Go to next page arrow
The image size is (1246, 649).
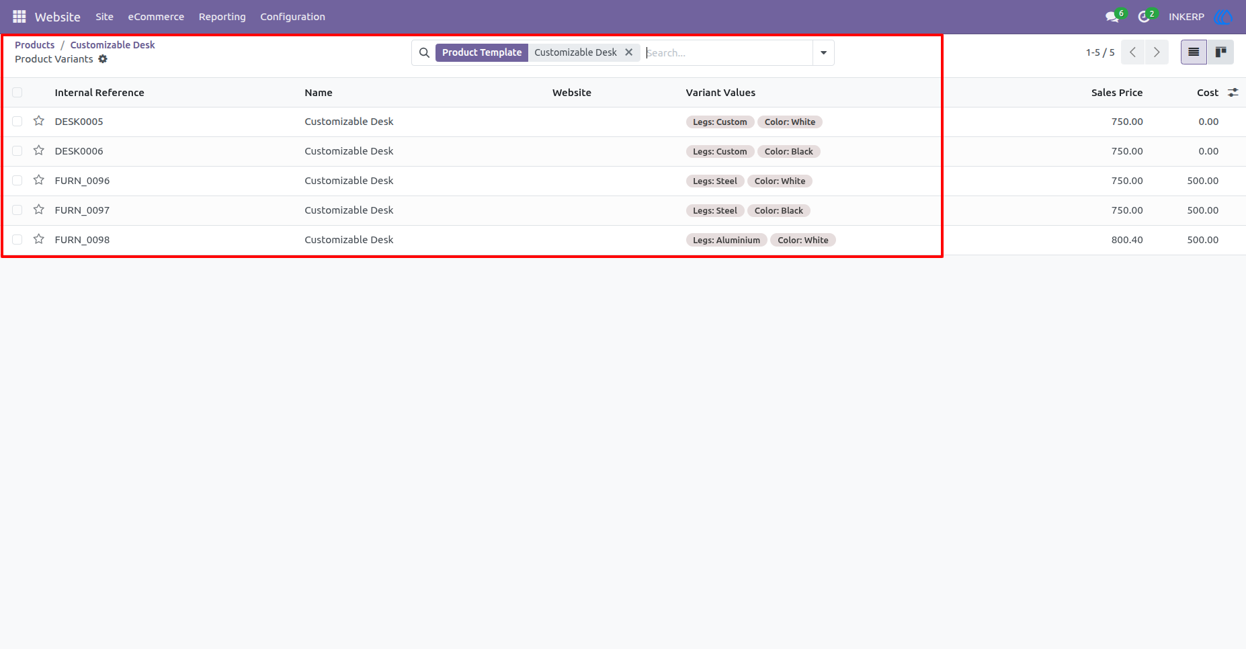1157,52
